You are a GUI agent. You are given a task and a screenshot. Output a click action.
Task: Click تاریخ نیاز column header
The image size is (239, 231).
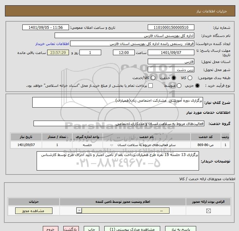point(26,137)
